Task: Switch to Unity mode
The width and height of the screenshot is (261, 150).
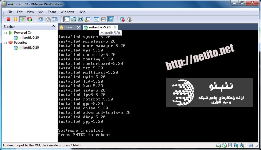Action: coord(87,19)
